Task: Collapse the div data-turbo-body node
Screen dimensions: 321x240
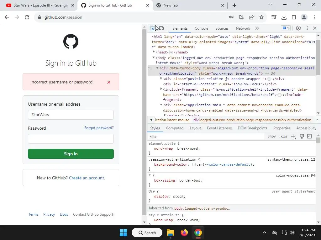Action: (157, 68)
